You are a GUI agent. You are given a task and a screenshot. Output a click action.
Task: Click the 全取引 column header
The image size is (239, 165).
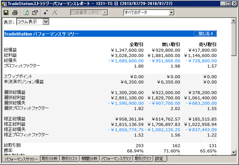(136, 44)
